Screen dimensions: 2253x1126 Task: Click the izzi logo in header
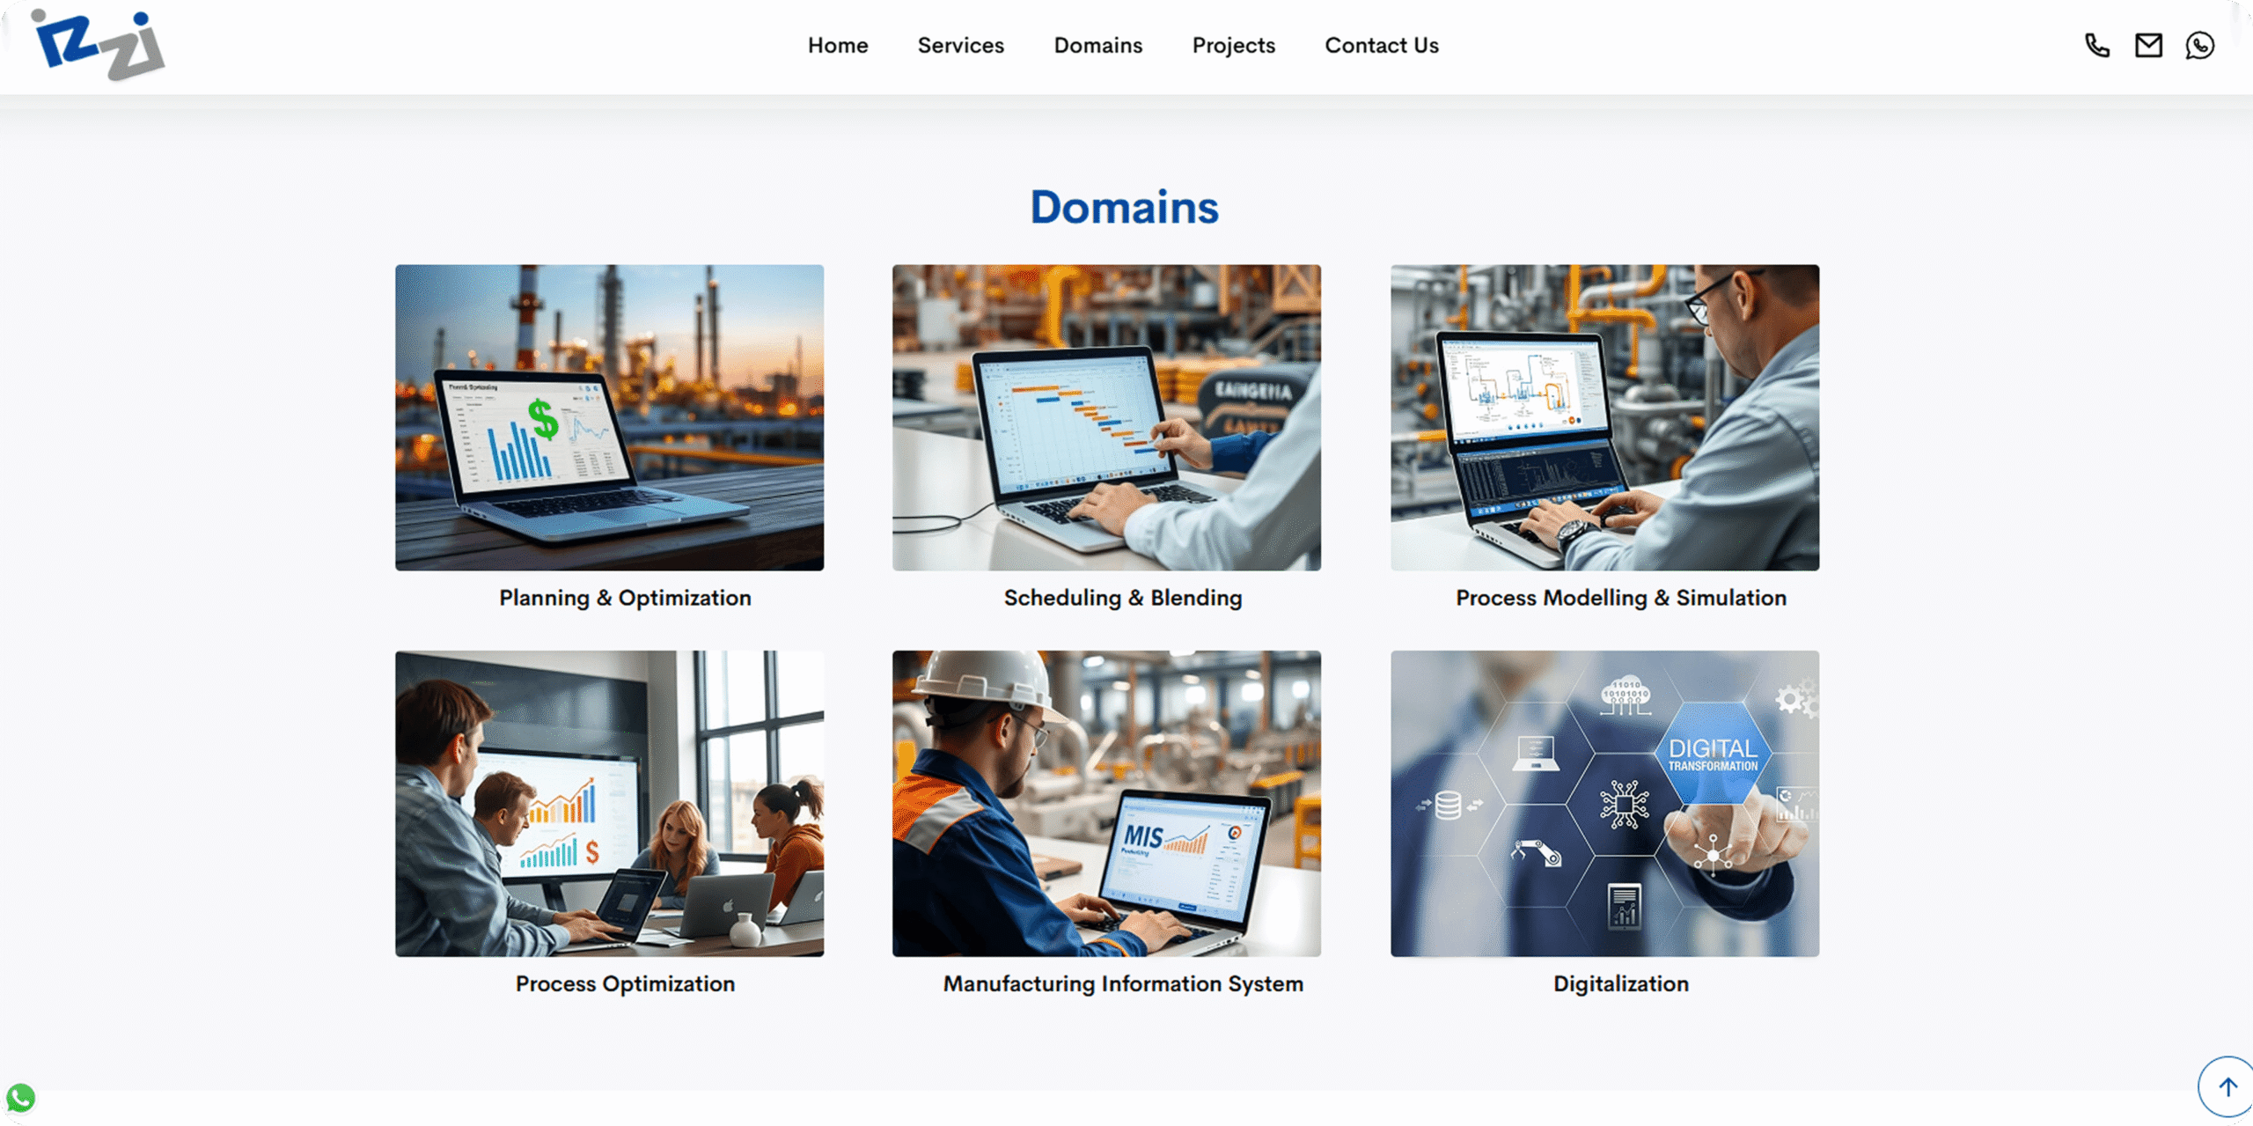click(98, 46)
